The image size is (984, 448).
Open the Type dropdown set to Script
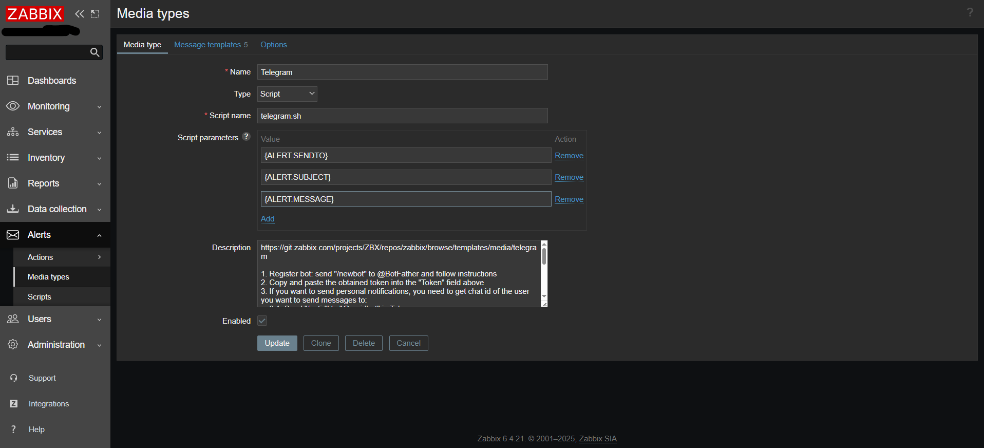coord(287,94)
